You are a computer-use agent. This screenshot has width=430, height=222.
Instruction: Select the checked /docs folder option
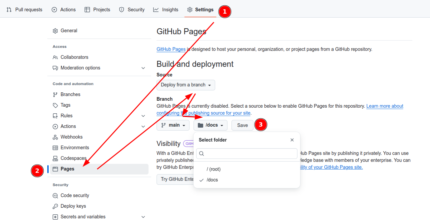[212, 180]
